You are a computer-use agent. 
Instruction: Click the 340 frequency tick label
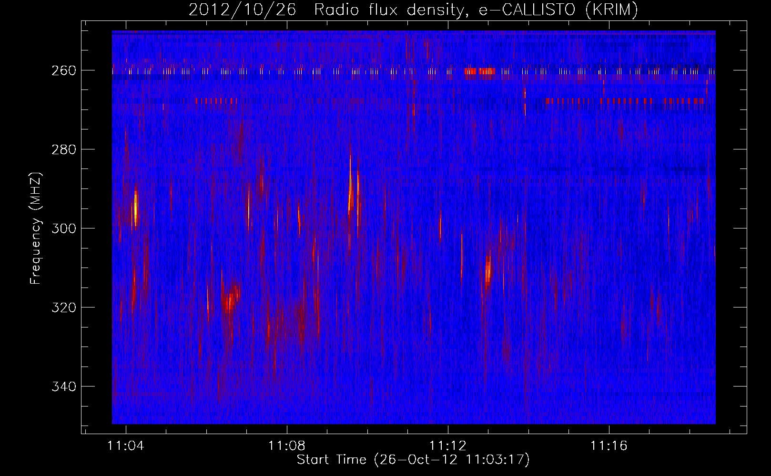pyautogui.click(x=64, y=387)
